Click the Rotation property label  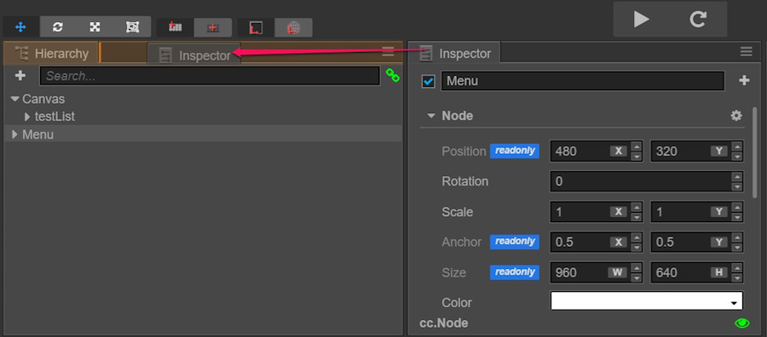pos(464,181)
